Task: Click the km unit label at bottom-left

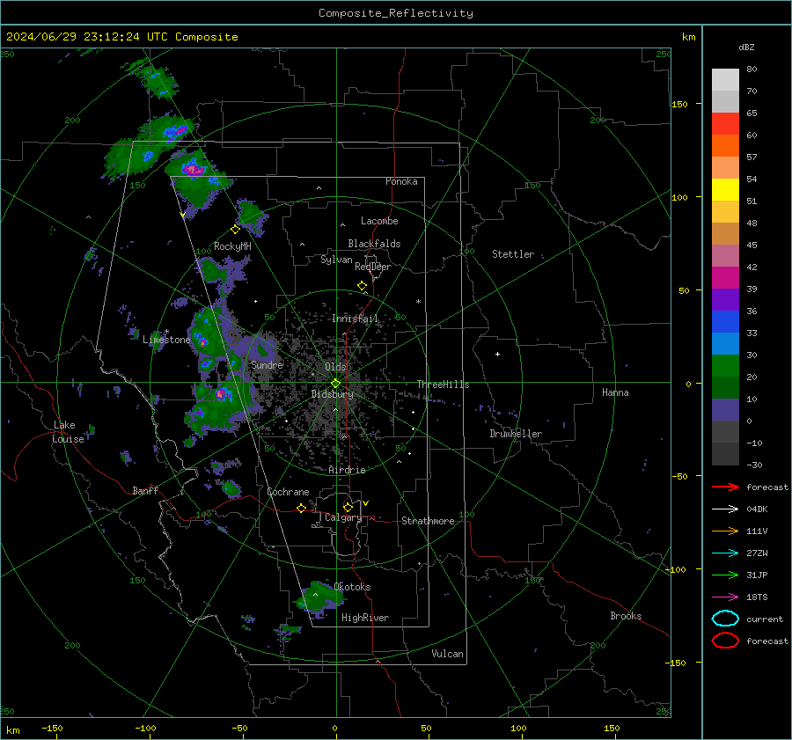Action: [x=12, y=730]
